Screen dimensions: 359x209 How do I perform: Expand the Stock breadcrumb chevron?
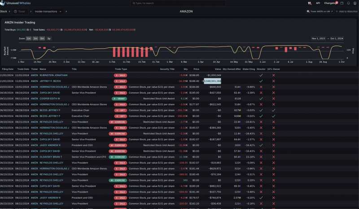pos(9,11)
